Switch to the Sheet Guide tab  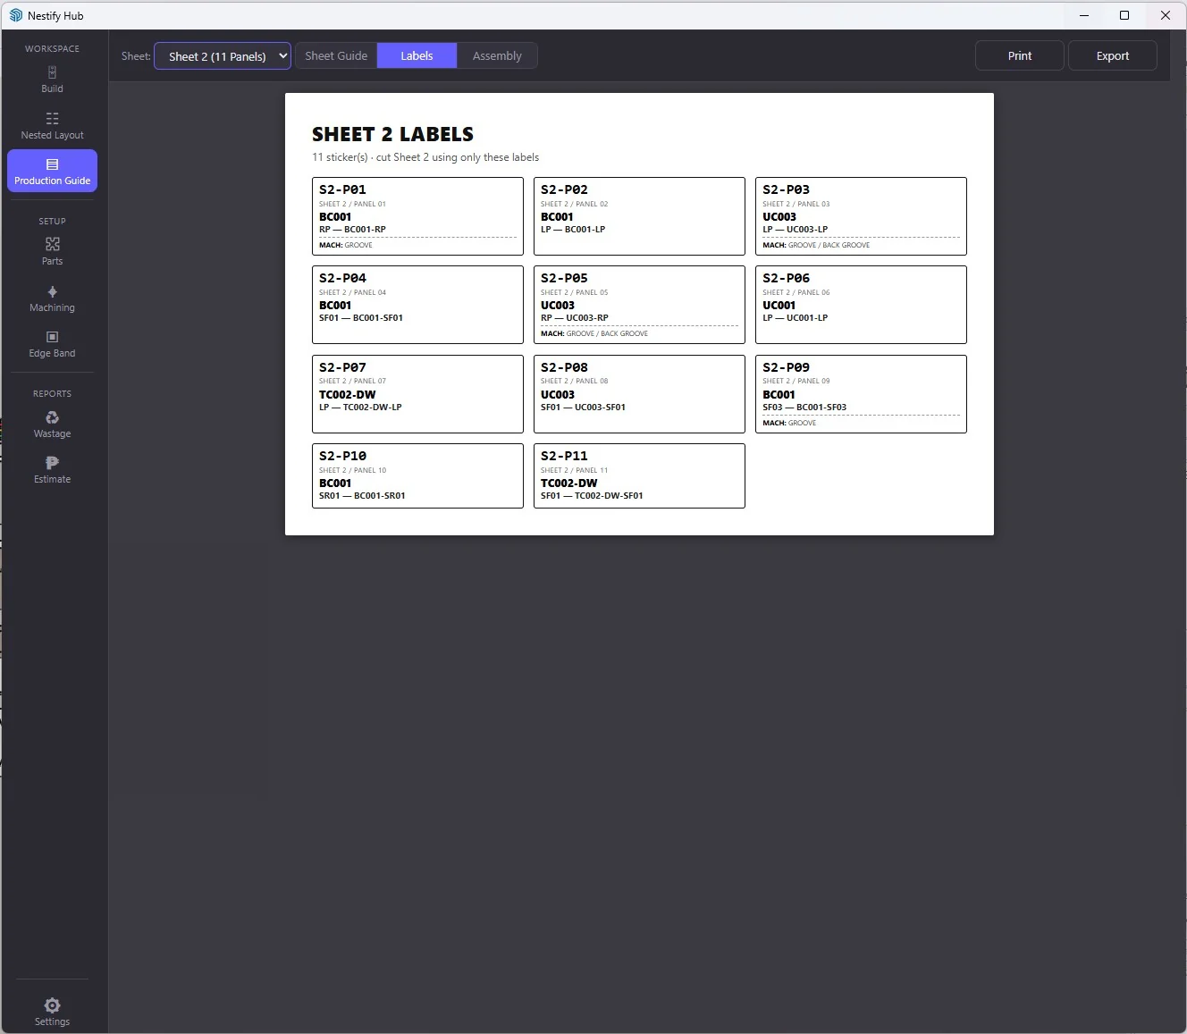336,55
